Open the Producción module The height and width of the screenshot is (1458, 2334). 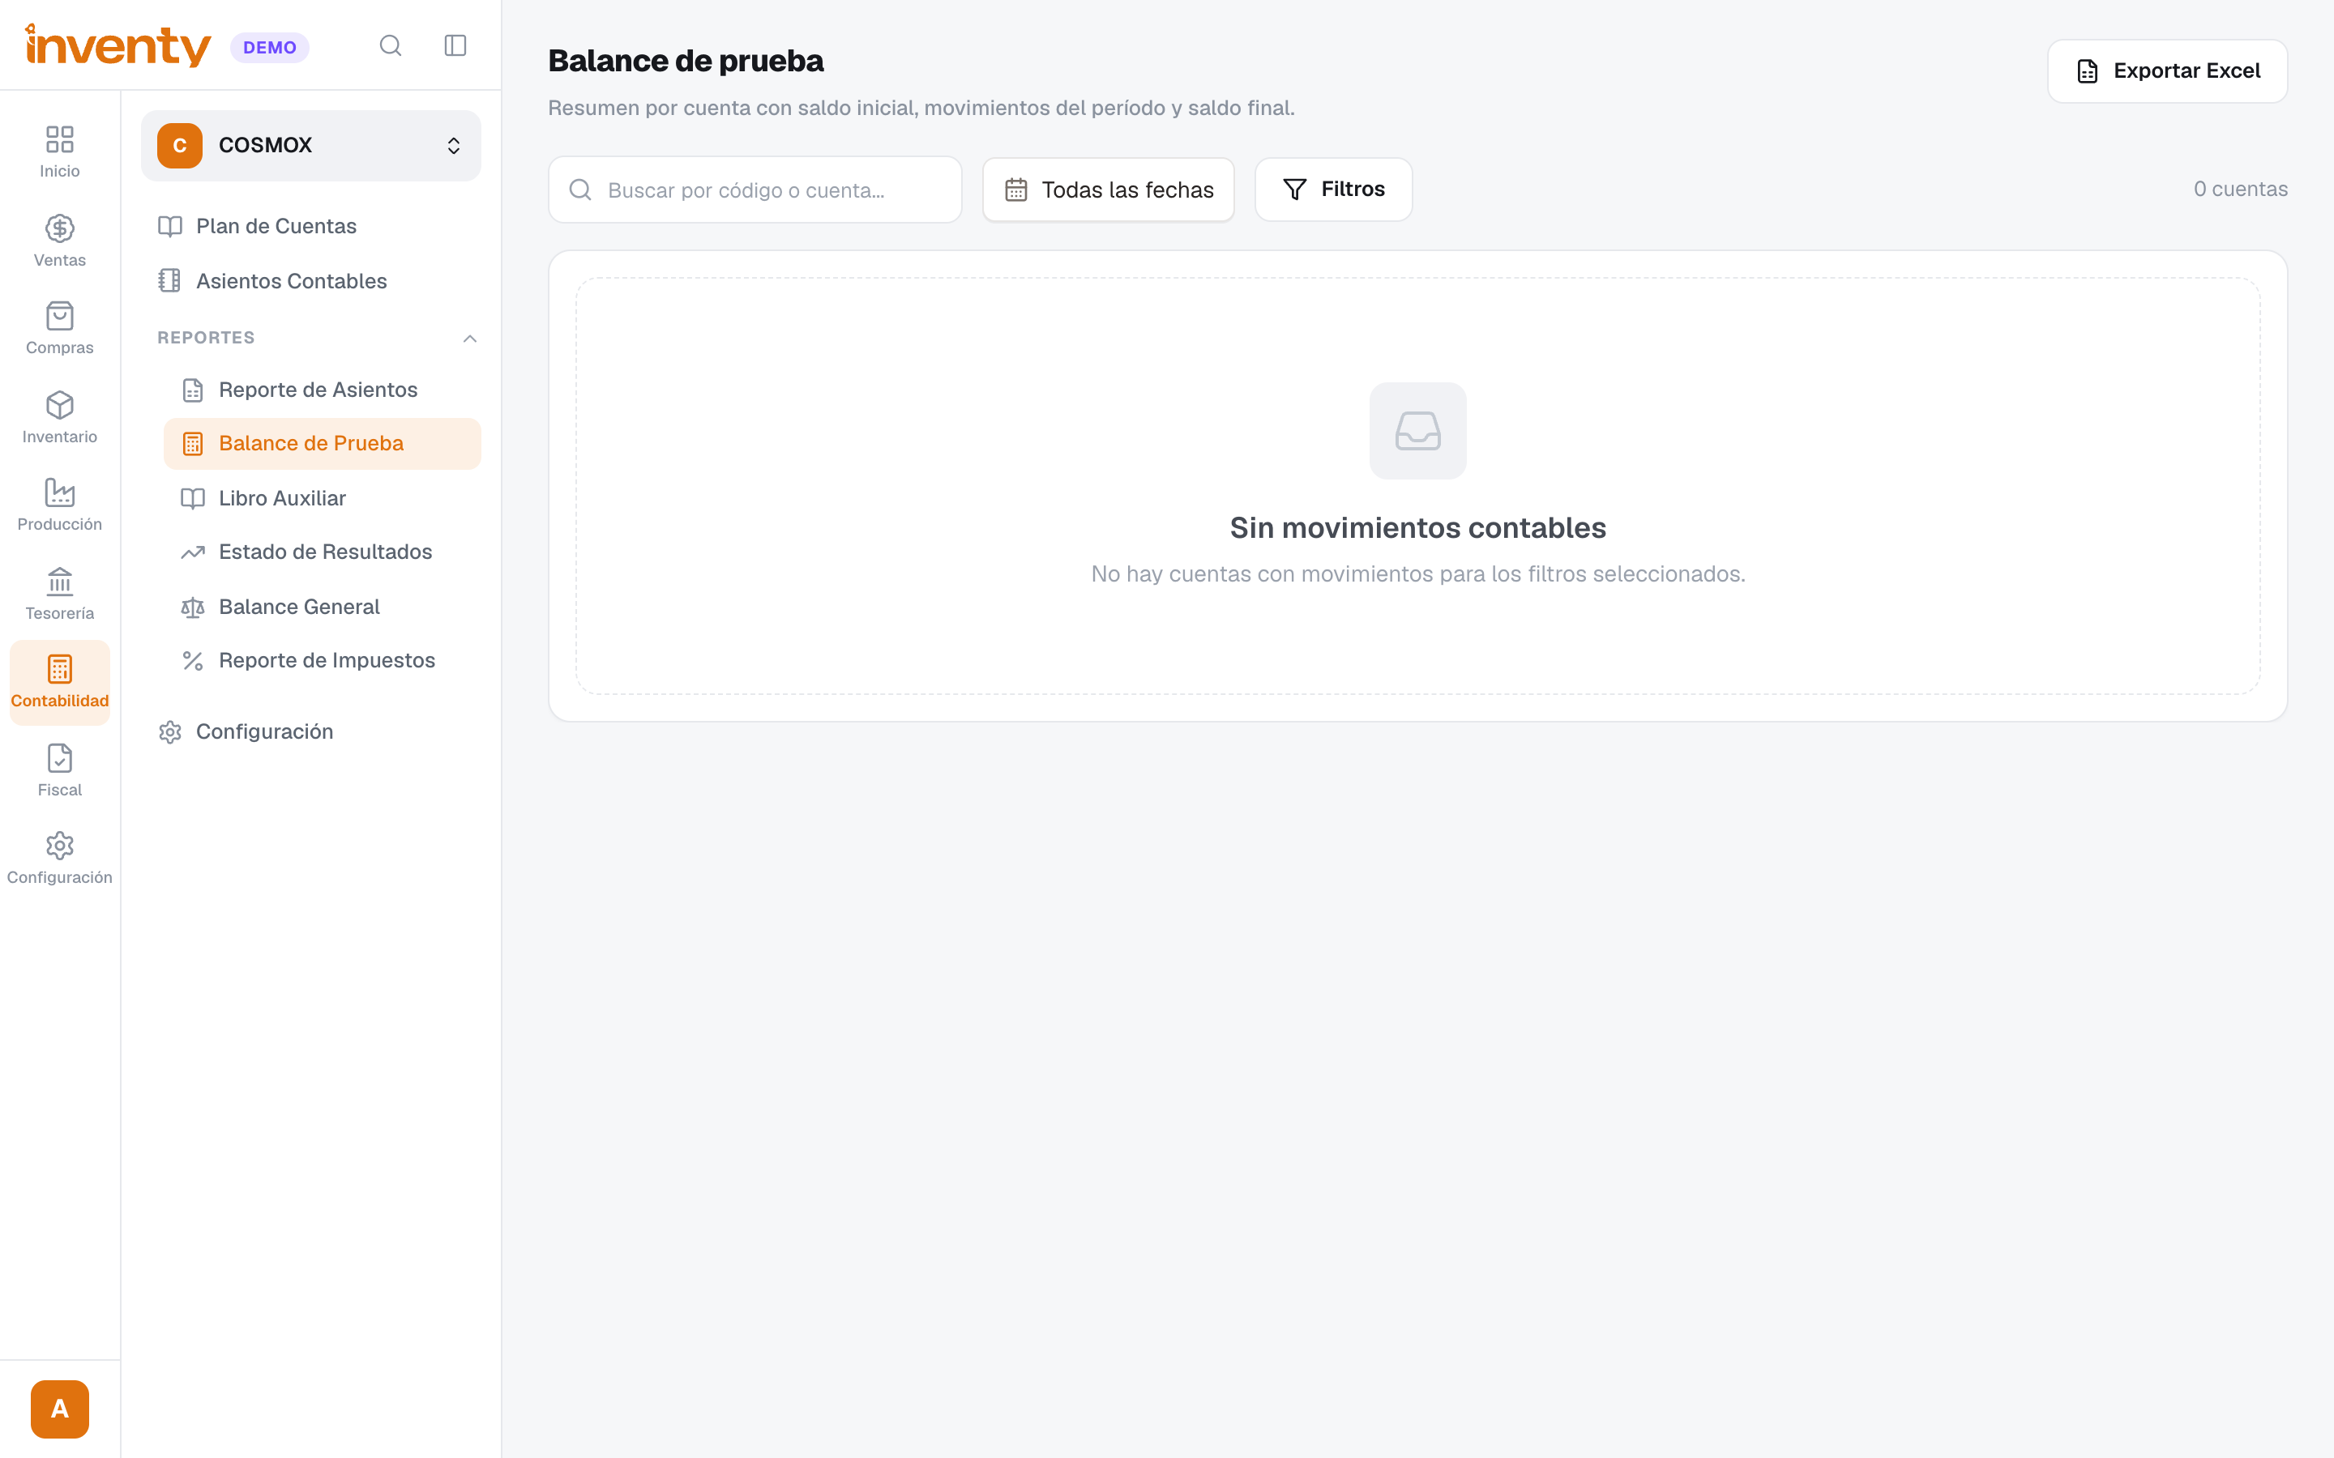point(60,505)
